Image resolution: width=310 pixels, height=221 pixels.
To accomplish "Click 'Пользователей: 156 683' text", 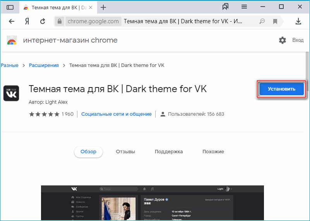I will tap(196, 114).
